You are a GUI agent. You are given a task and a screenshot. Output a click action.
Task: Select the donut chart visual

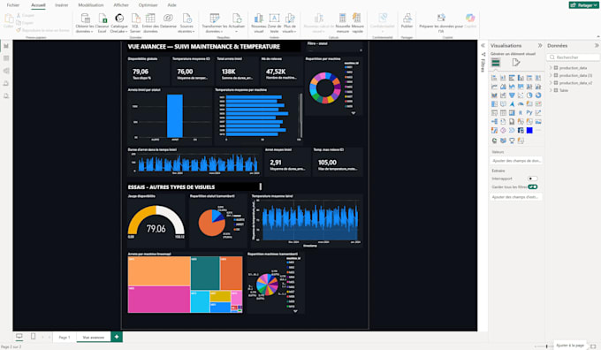click(x=538, y=95)
